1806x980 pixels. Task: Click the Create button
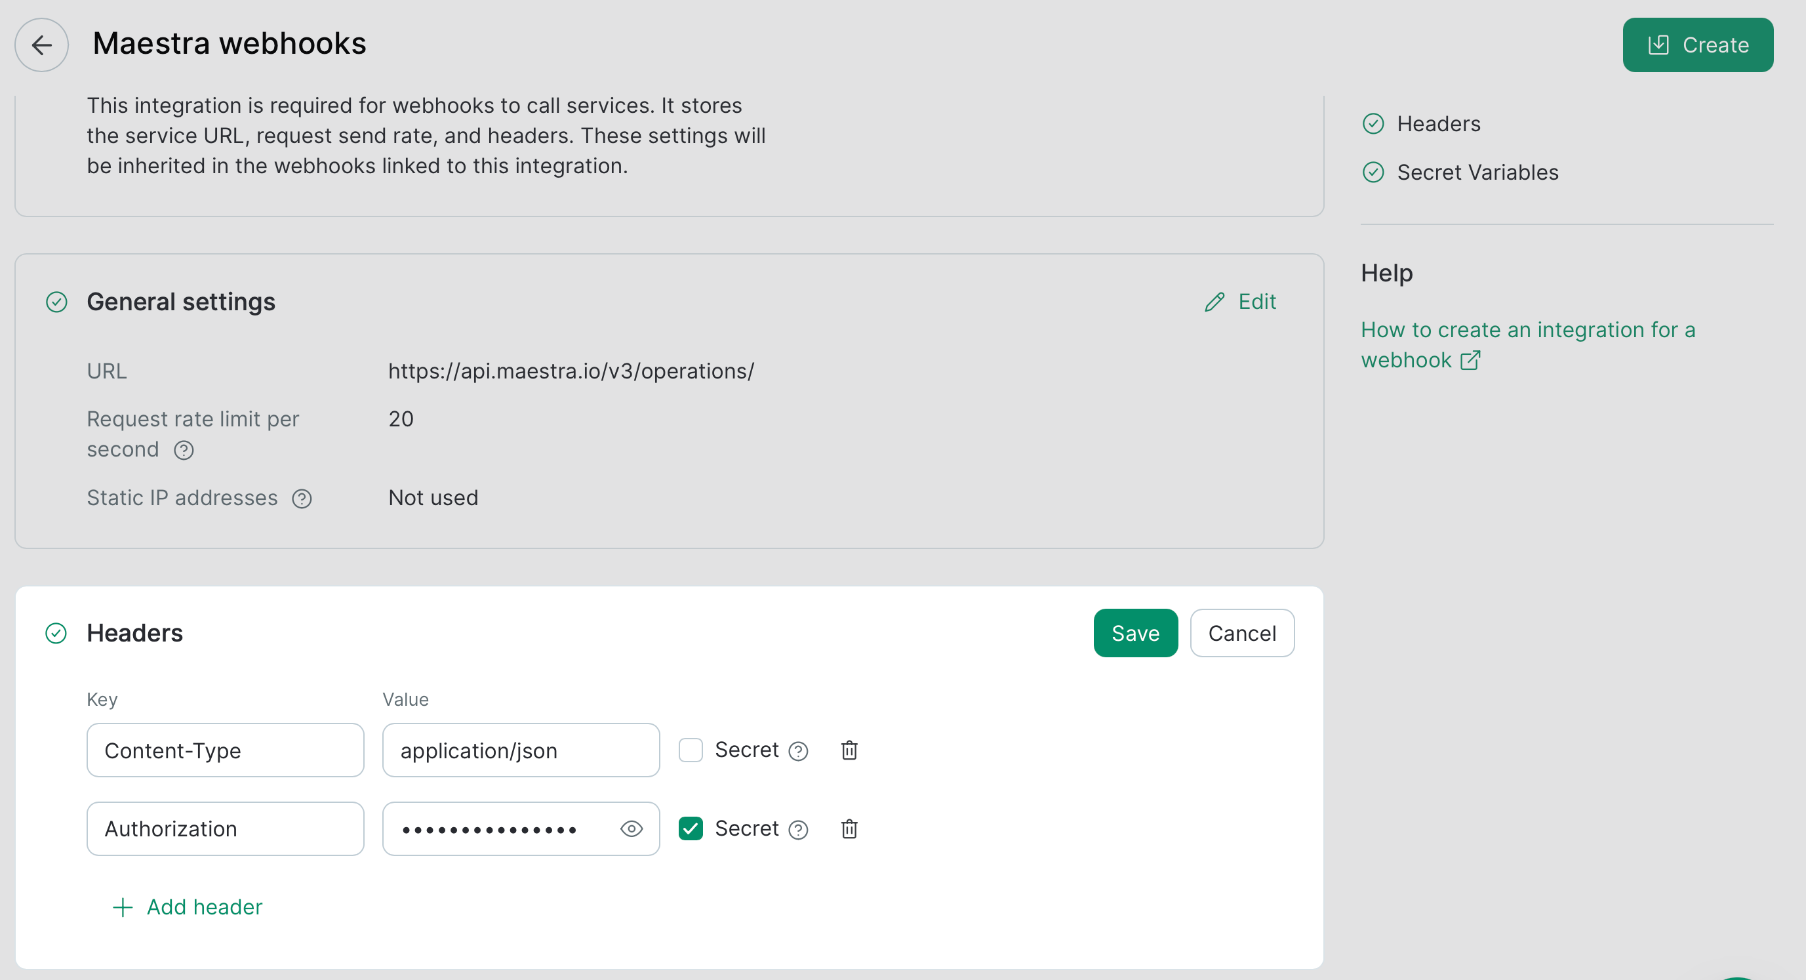point(1697,45)
